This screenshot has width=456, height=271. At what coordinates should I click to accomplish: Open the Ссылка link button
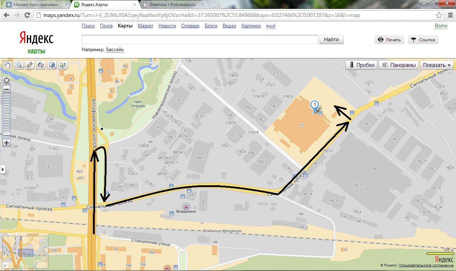423,40
